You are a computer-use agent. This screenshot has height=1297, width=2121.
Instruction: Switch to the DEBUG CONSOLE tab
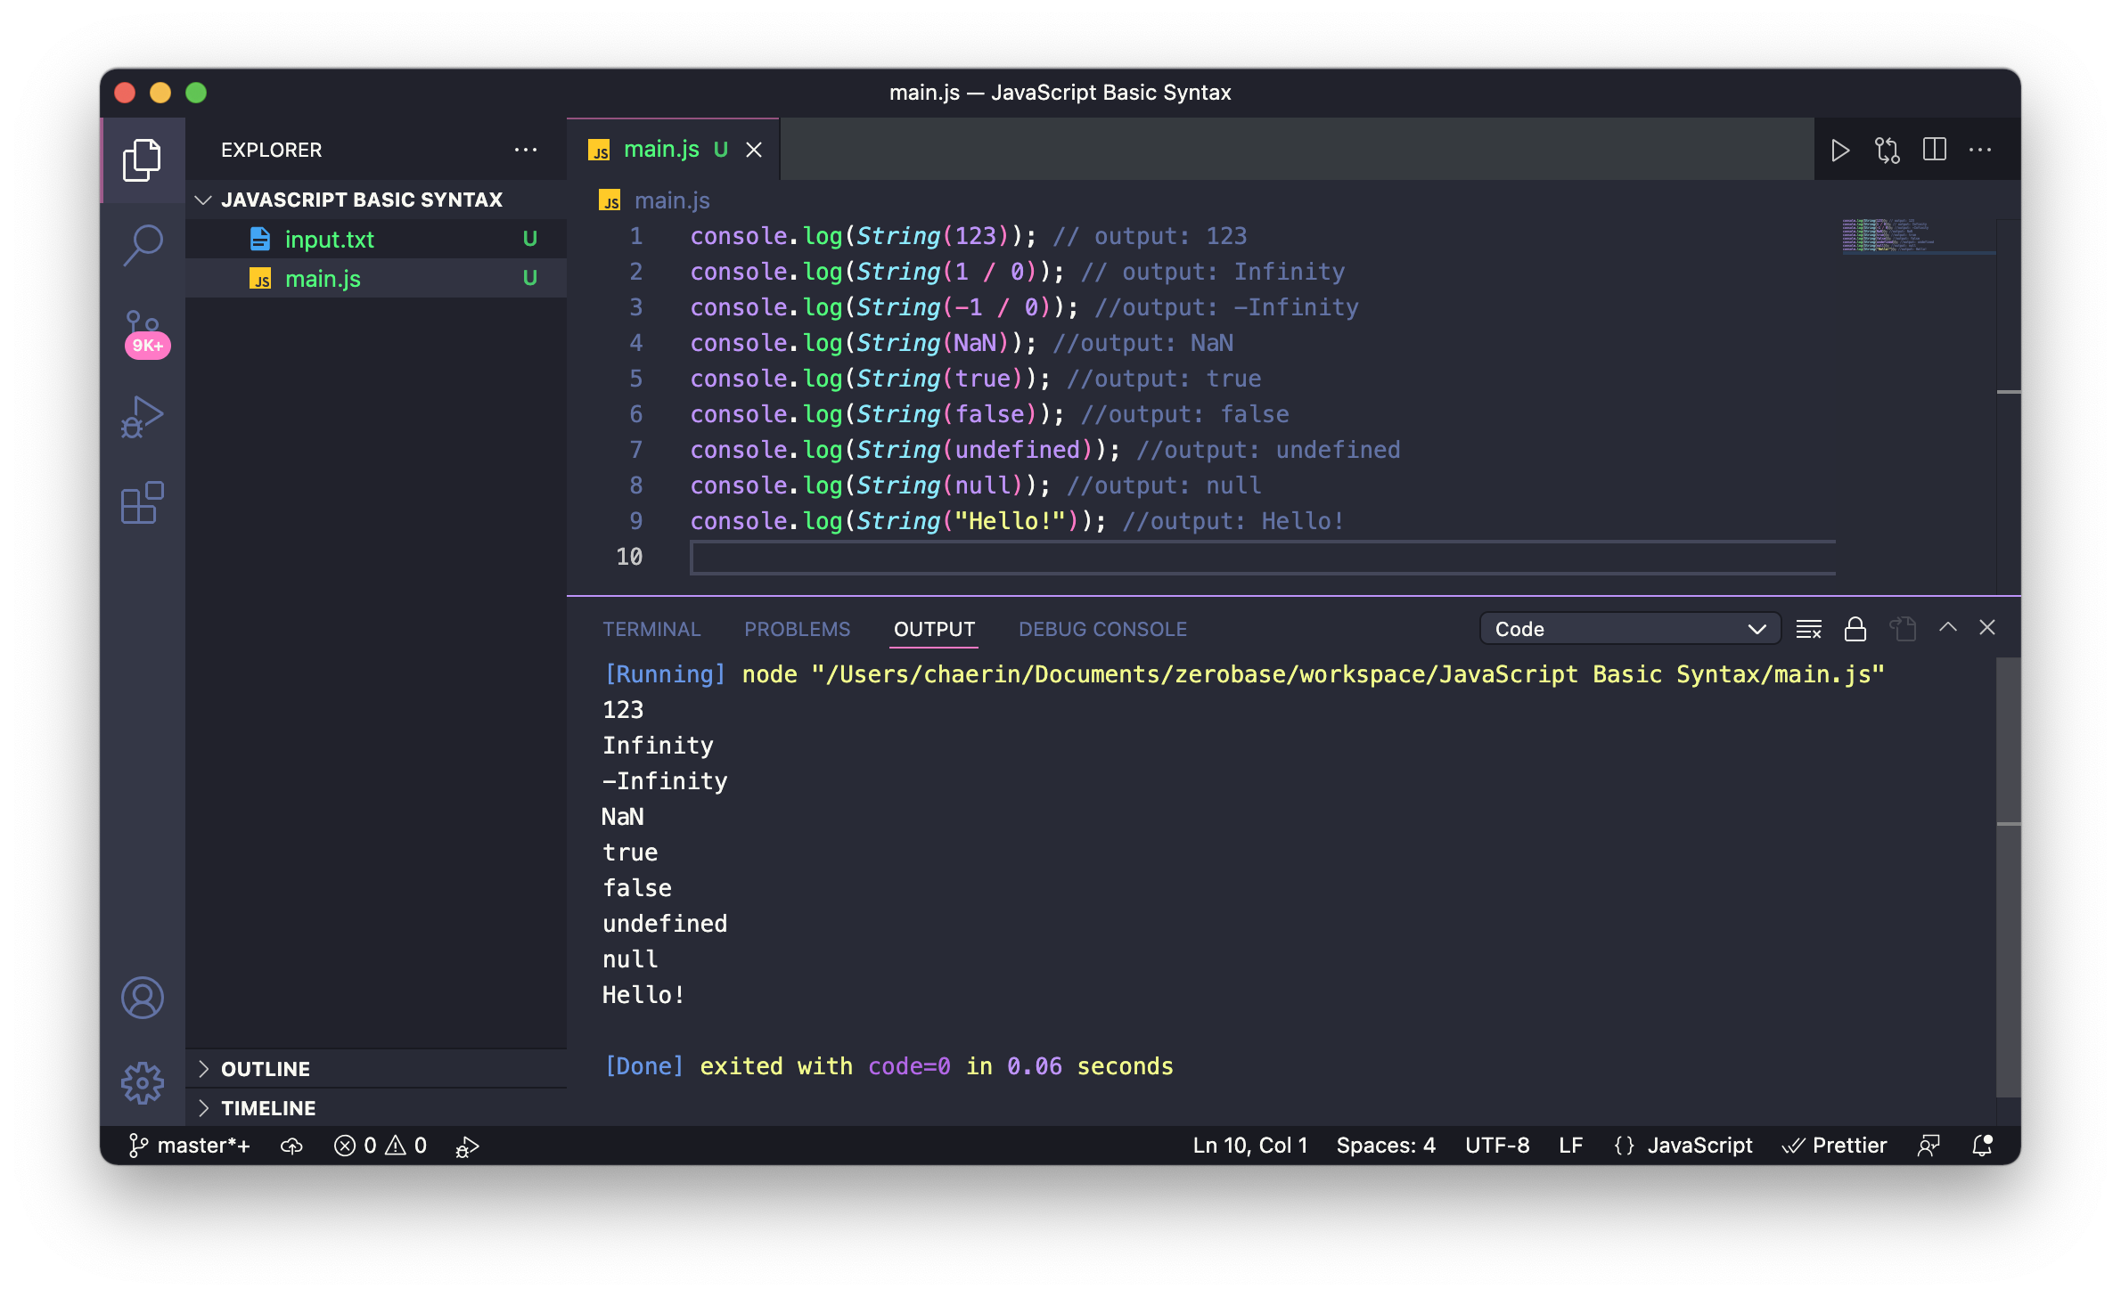point(1102,629)
